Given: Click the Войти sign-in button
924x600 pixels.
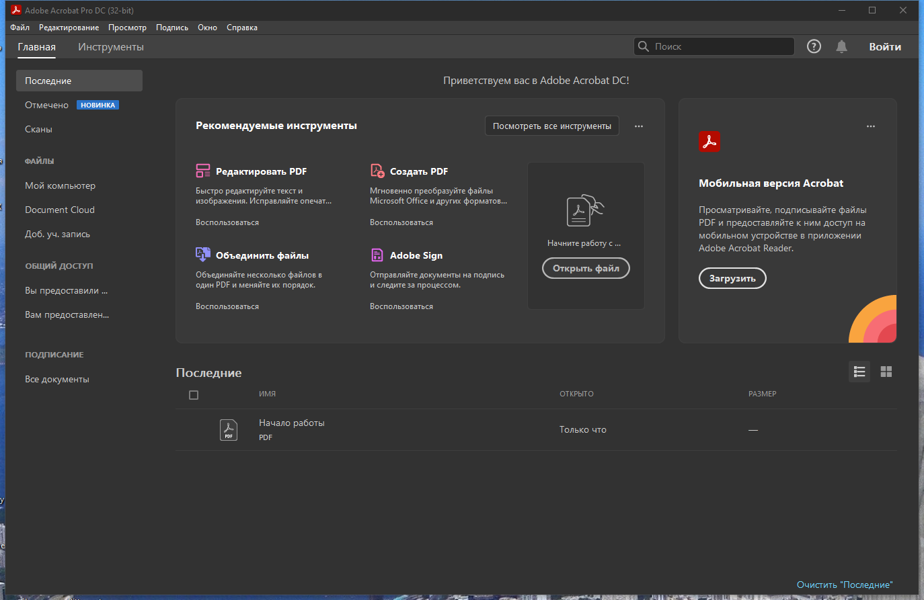Looking at the screenshot, I should 885,47.
